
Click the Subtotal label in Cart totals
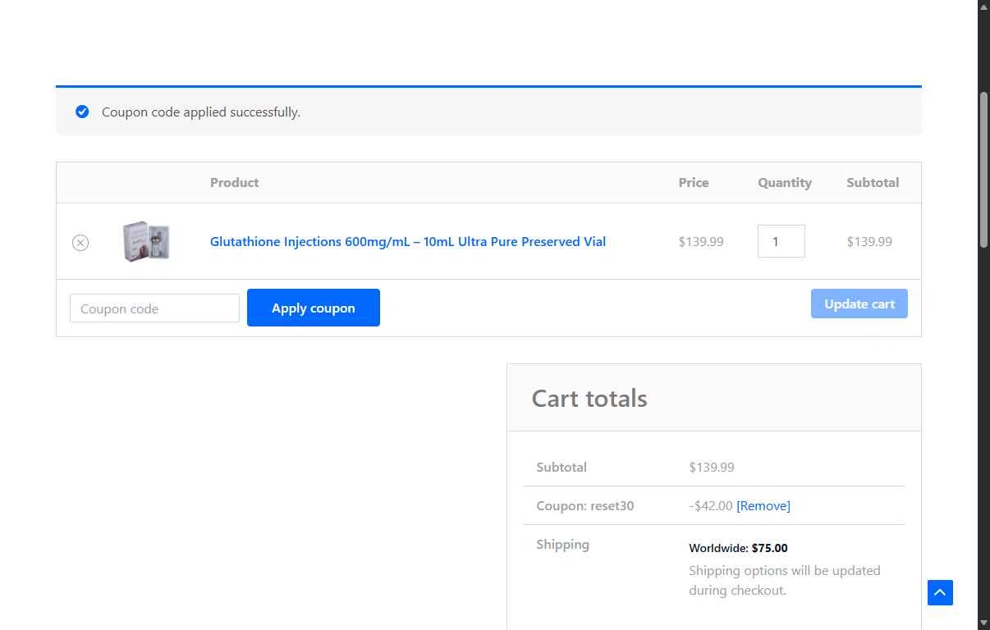pos(561,467)
